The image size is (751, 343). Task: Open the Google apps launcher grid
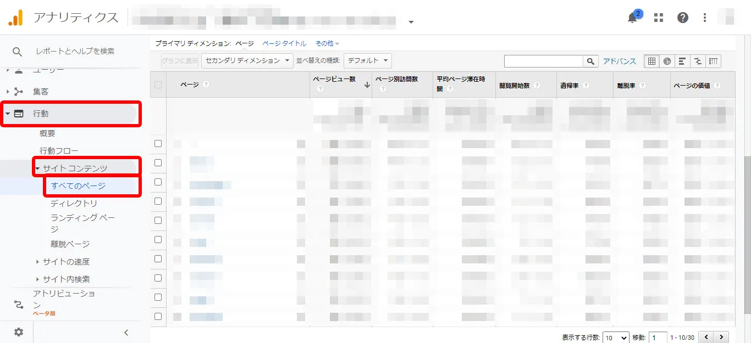(658, 18)
